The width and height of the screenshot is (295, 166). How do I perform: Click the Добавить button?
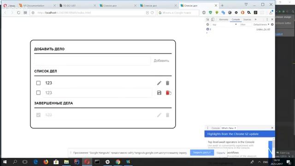click(x=161, y=60)
